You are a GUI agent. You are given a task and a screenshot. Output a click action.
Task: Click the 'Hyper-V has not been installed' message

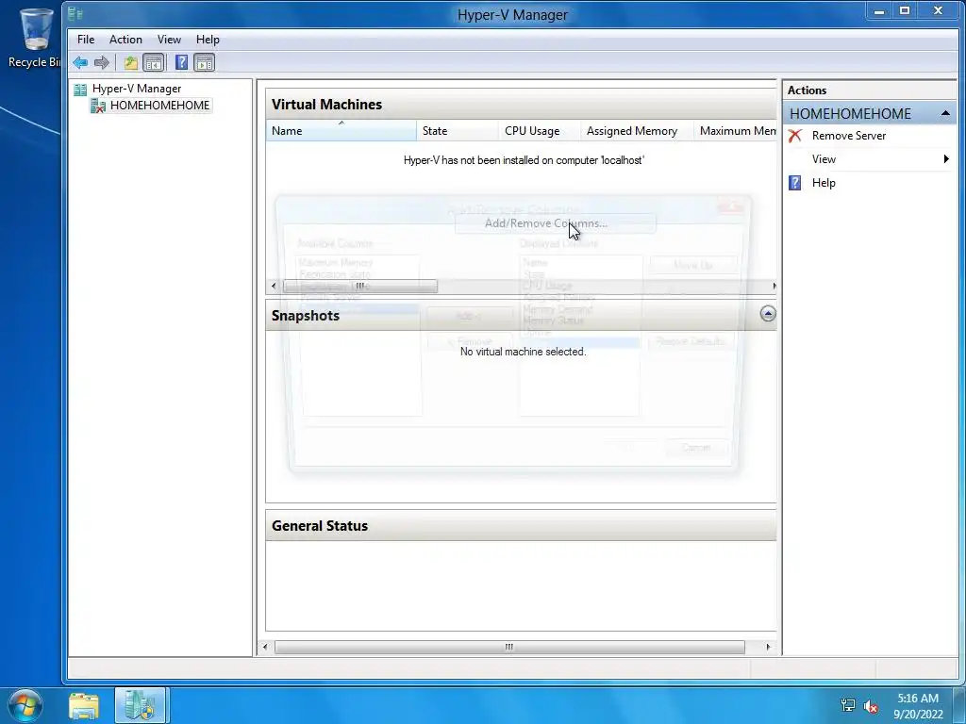524,160
